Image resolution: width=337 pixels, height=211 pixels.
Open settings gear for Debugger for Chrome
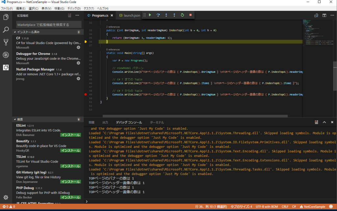(x=78, y=63)
